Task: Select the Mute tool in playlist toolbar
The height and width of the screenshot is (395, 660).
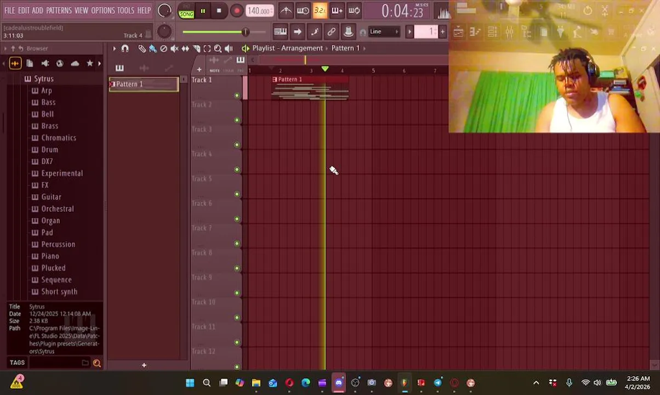Action: point(174,49)
